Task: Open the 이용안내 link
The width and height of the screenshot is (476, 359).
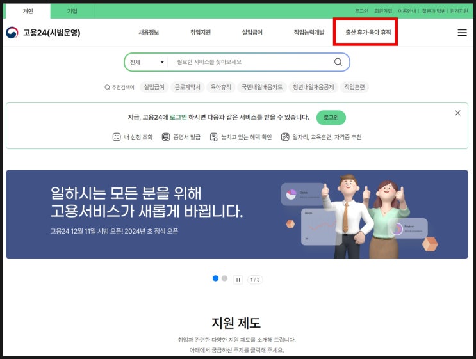Action: coord(407,12)
